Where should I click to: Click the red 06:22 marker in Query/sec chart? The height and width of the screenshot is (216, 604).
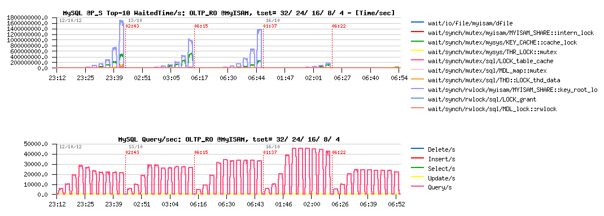click(x=339, y=152)
